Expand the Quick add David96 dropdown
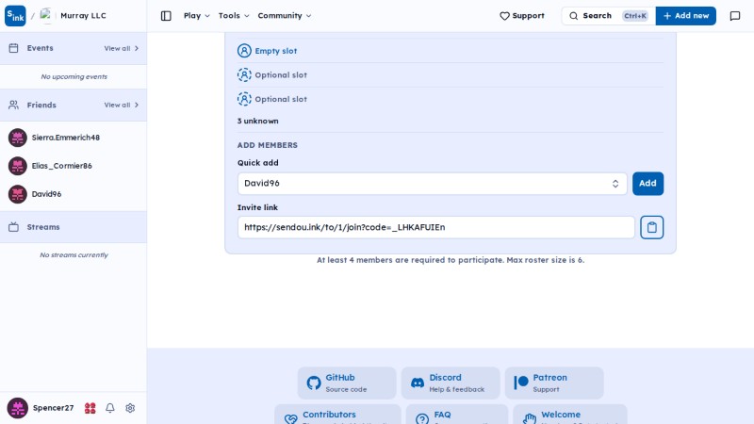This screenshot has height=424, width=754. click(433, 184)
